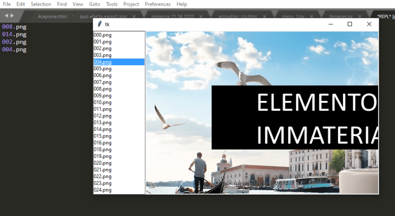Click the tk feather window icon
The width and height of the screenshot is (395, 216).
(x=99, y=24)
